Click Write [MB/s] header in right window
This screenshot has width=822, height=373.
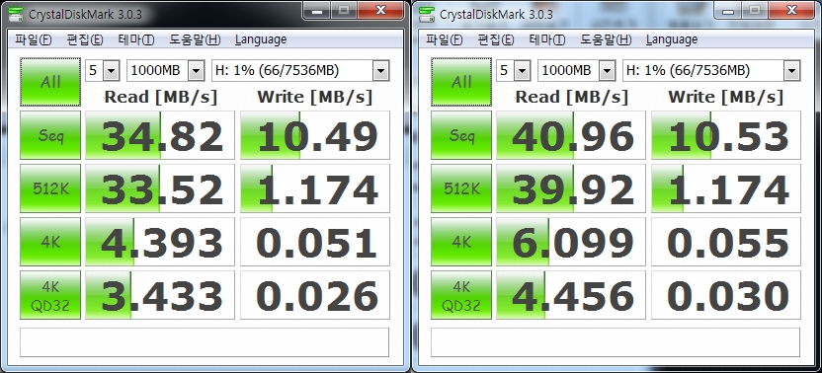[725, 97]
